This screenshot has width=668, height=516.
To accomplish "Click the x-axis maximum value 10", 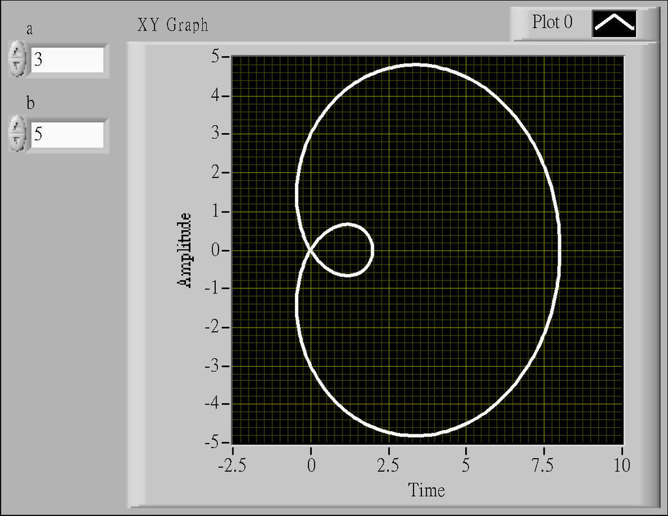I will pos(622,465).
